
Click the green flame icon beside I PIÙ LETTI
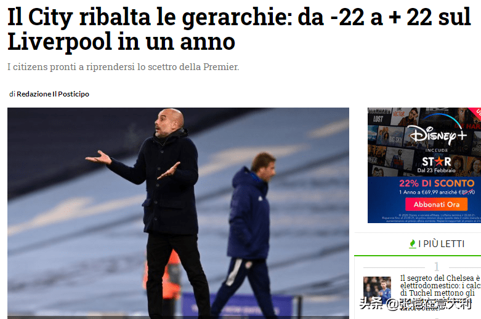pos(413,243)
